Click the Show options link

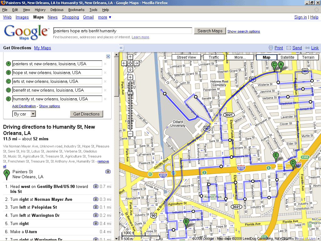coord(50,106)
